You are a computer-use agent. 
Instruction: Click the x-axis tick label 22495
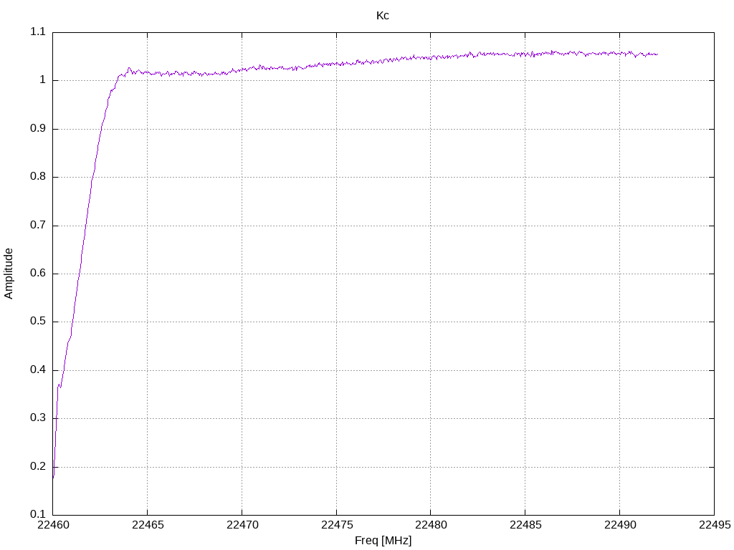pos(715,525)
